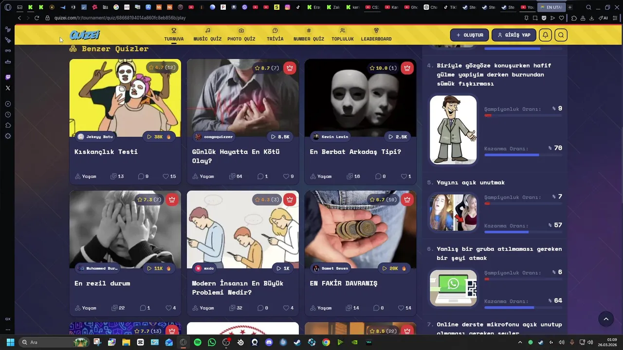
Task: Open Chrome from the taskbar
Action: 326,342
